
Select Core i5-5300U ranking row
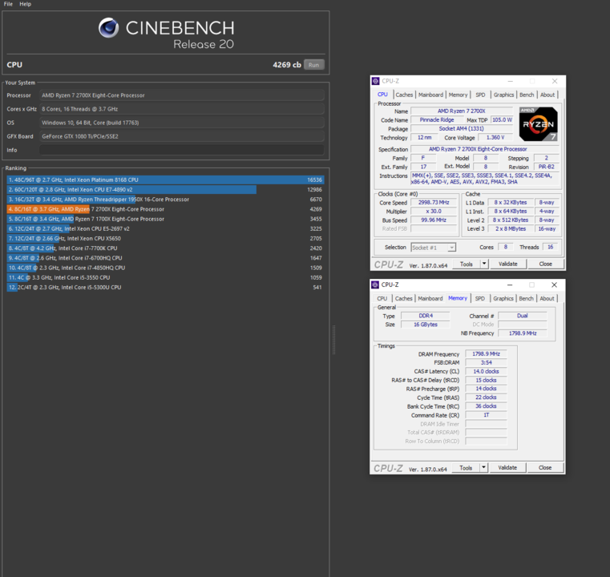point(165,288)
